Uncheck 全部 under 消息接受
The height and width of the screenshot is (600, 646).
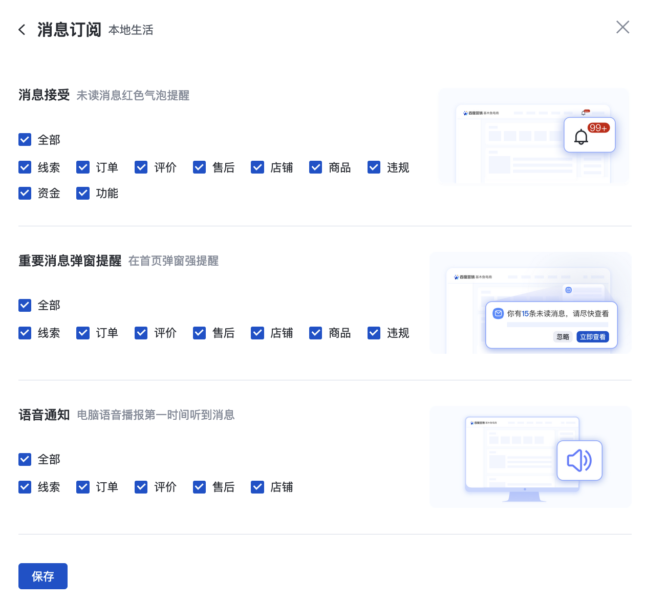(25, 140)
